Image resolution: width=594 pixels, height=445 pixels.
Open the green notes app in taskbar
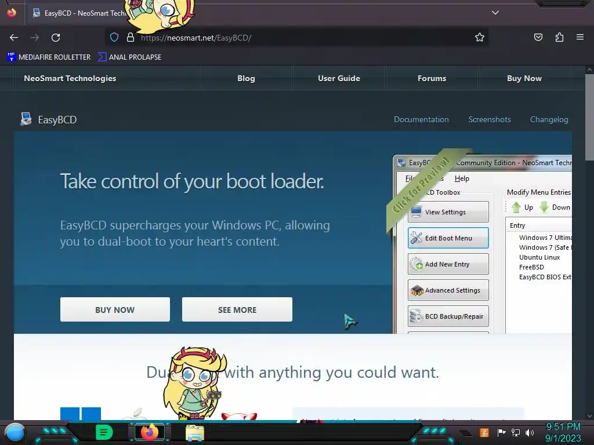coord(104,432)
